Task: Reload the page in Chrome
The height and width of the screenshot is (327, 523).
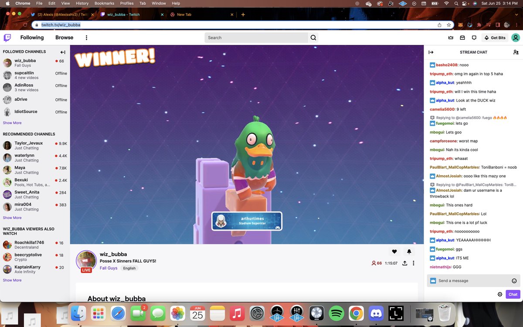Action: [x=25, y=25]
